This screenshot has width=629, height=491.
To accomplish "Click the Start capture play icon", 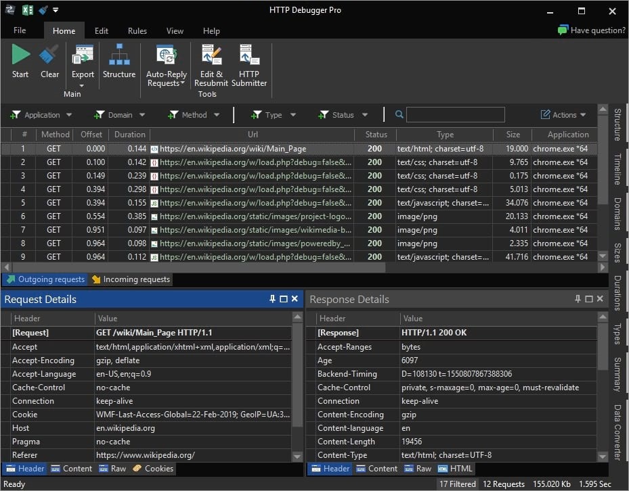I will point(20,55).
